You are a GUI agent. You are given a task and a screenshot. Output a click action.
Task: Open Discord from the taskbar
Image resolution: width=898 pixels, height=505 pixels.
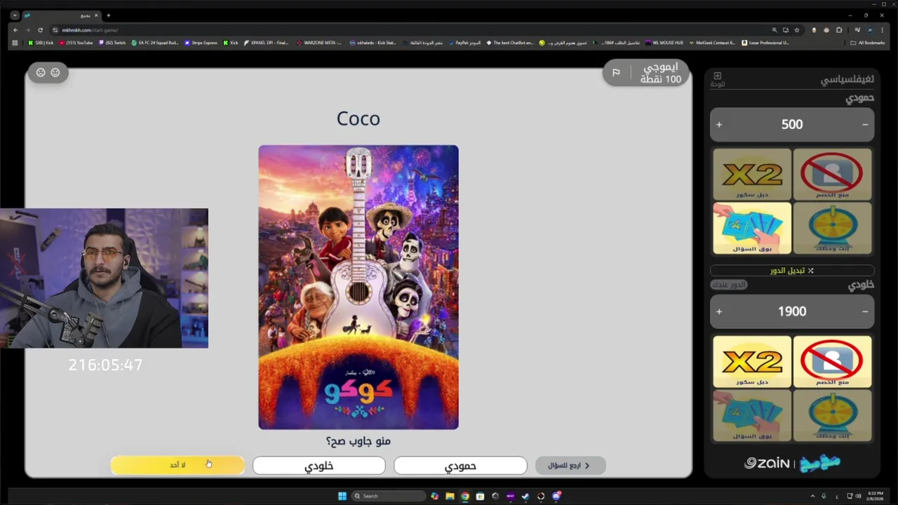tap(556, 496)
